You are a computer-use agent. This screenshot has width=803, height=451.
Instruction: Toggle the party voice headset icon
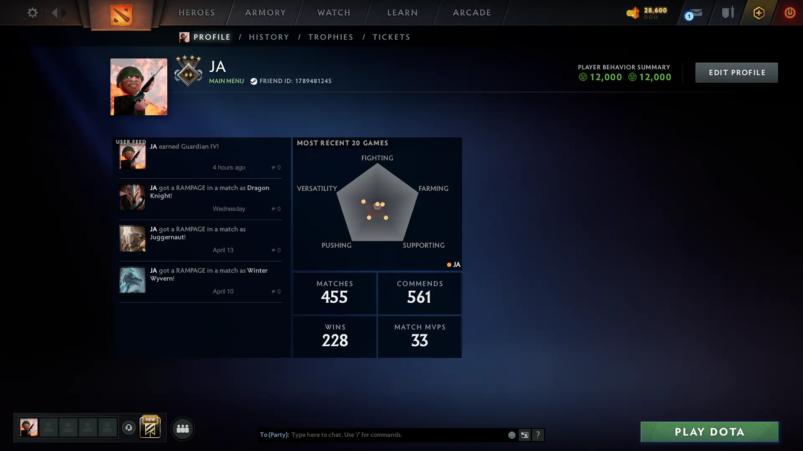(x=129, y=428)
